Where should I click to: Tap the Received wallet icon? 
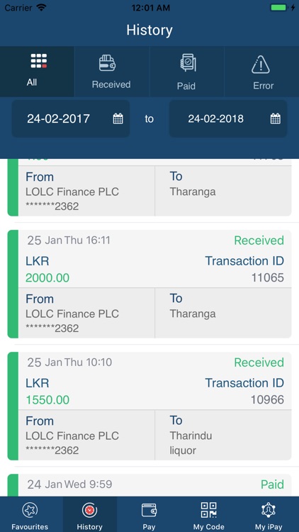coord(108,63)
